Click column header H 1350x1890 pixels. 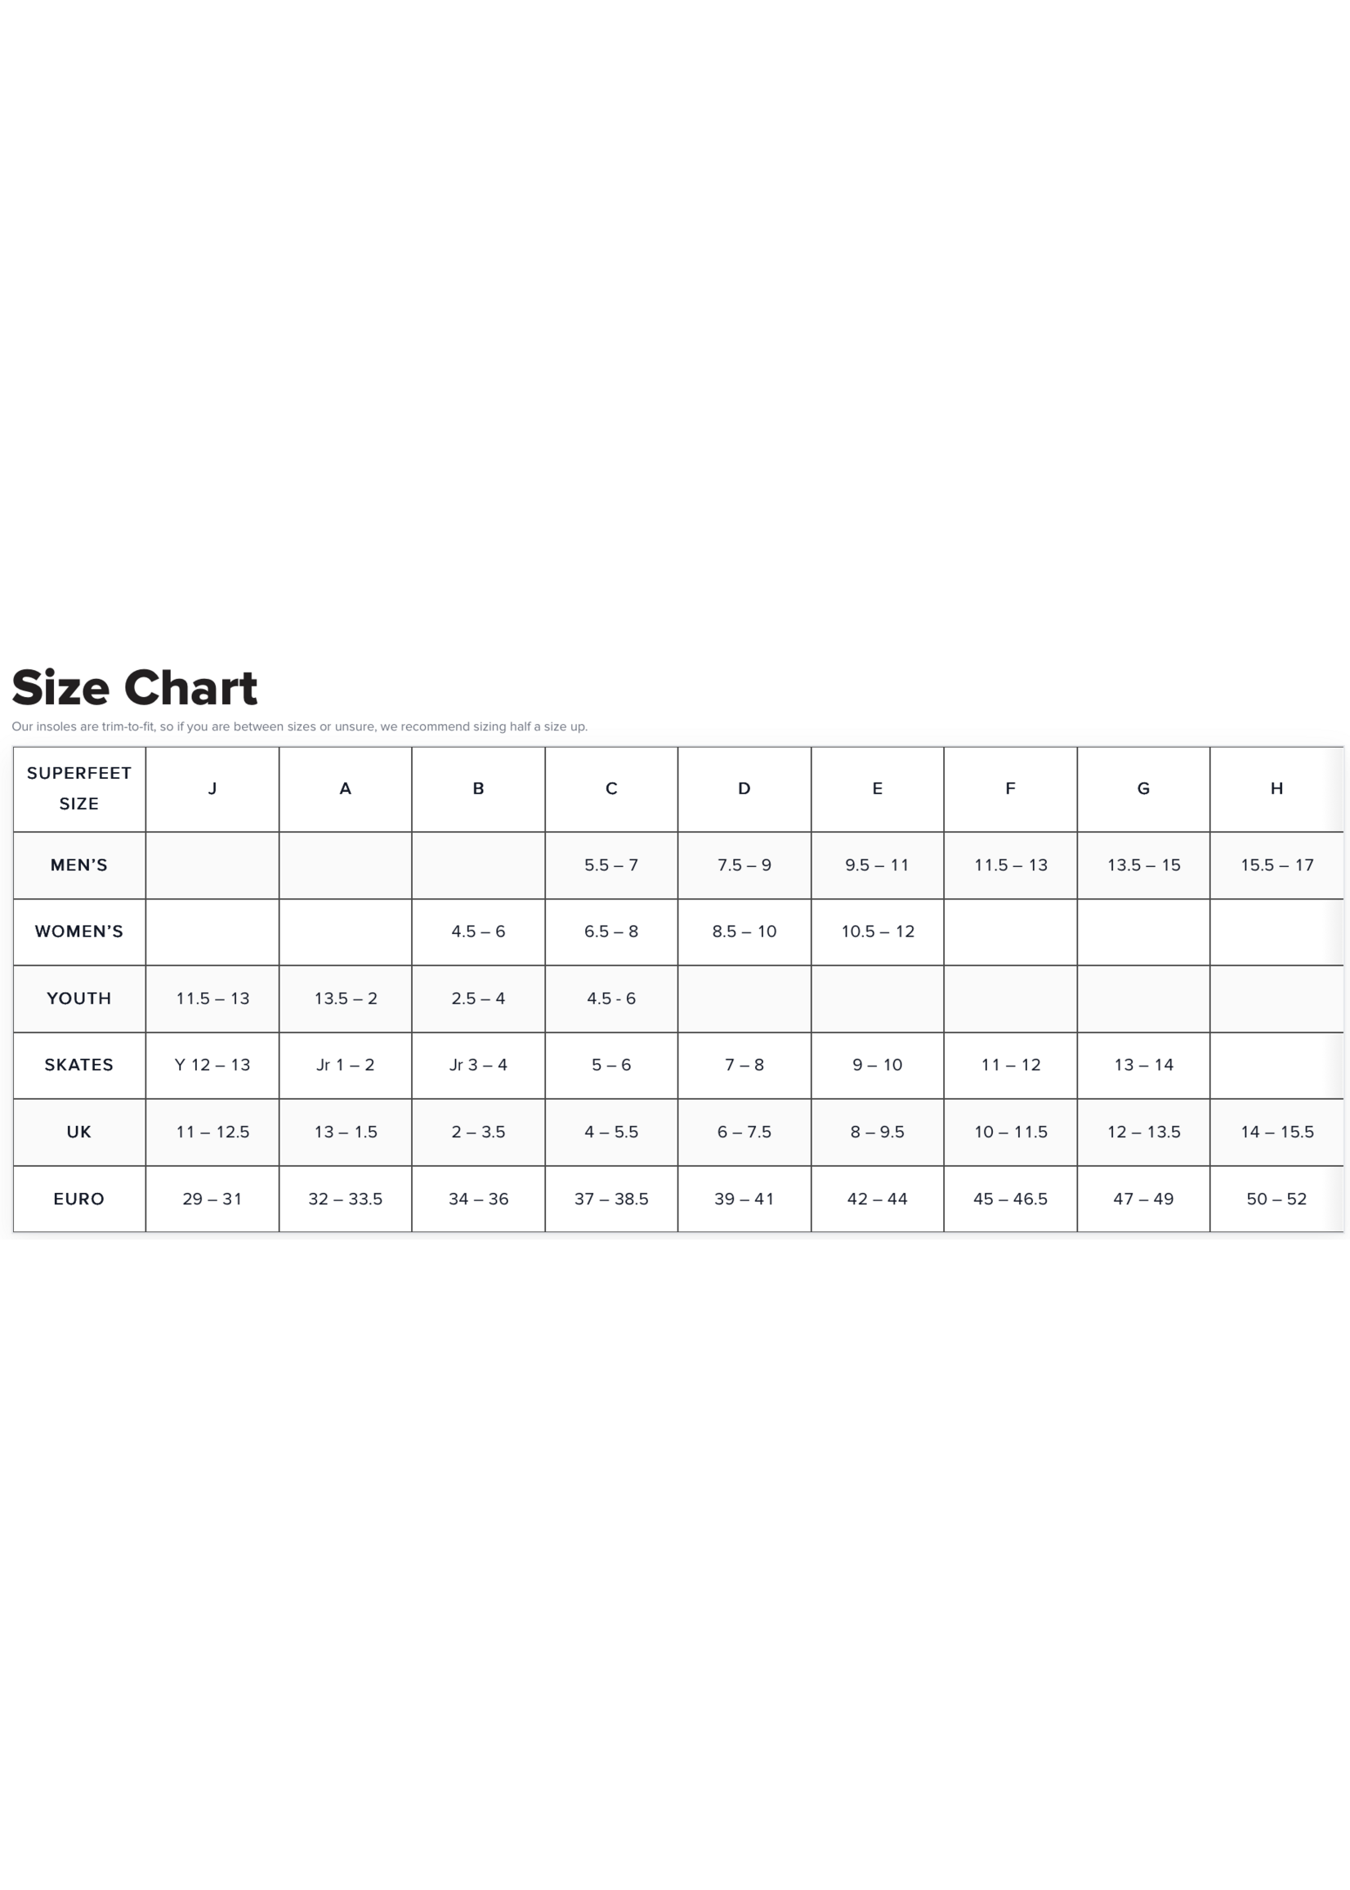[x=1276, y=788]
